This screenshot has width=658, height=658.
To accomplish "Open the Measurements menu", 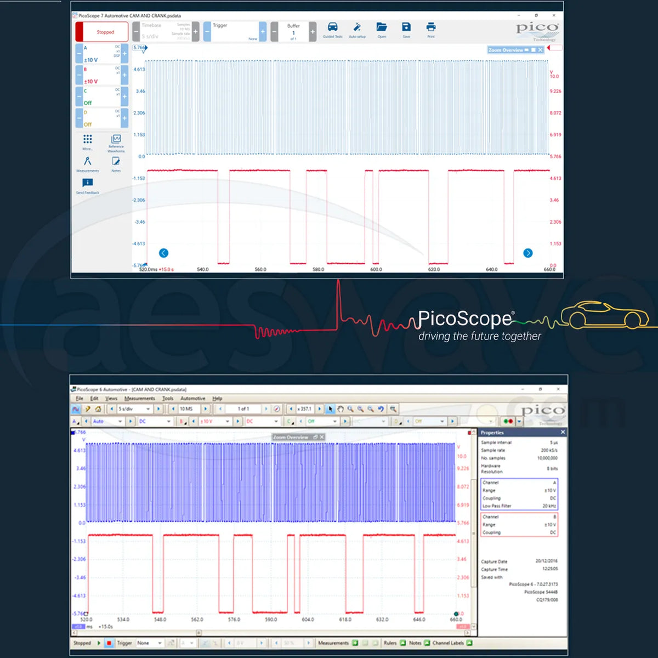I will click(139, 399).
